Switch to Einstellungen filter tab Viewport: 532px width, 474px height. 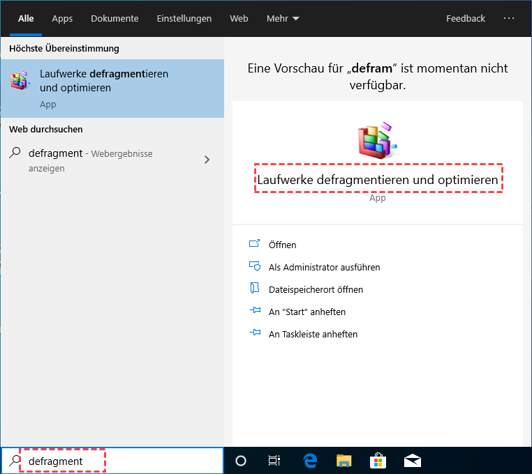pyautogui.click(x=184, y=19)
